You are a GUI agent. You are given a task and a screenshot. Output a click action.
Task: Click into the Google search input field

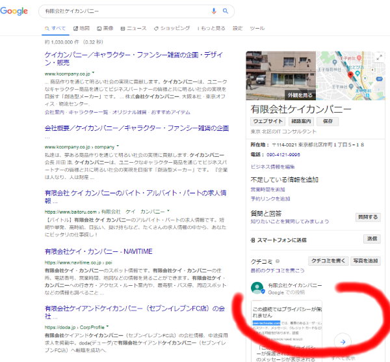pyautogui.click(x=123, y=11)
